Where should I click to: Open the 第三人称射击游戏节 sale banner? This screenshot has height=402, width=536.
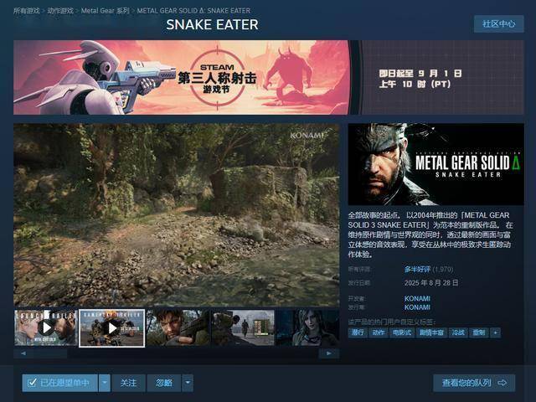pos(182,77)
